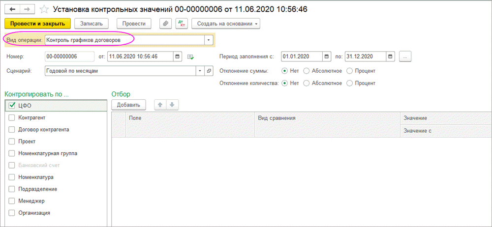Select Абсолютное for Отклонение суммы
Screen dimensions: 492x227
point(307,71)
